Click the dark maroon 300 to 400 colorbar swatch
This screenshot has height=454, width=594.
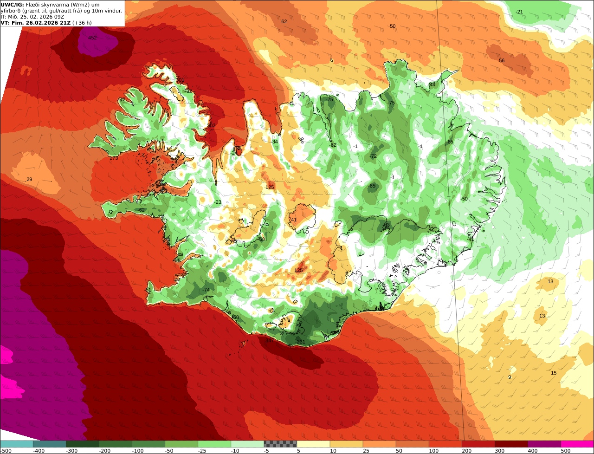(x=511, y=444)
